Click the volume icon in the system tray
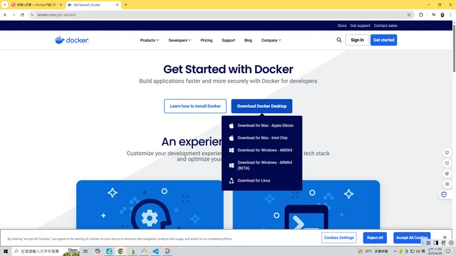 (418, 251)
